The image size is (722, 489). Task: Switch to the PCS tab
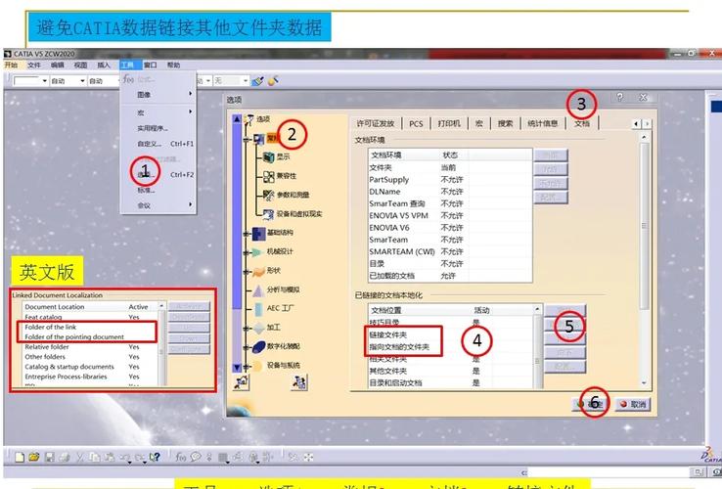pyautogui.click(x=416, y=123)
